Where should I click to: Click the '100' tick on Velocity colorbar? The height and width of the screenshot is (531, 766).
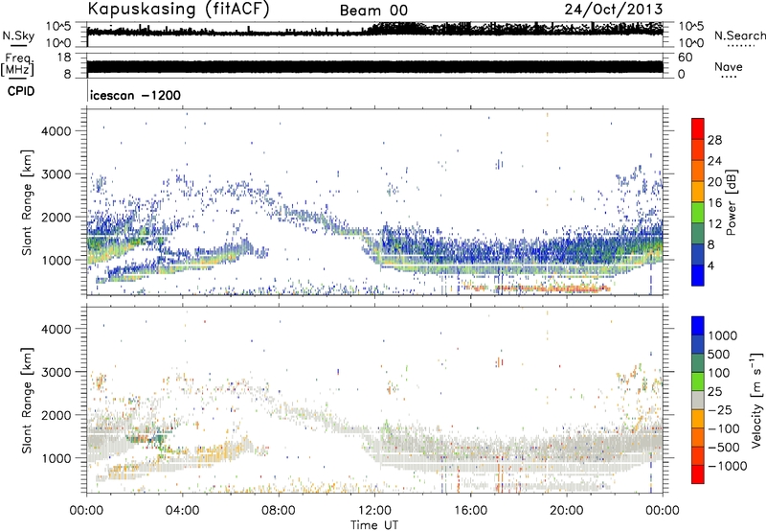click(x=719, y=373)
